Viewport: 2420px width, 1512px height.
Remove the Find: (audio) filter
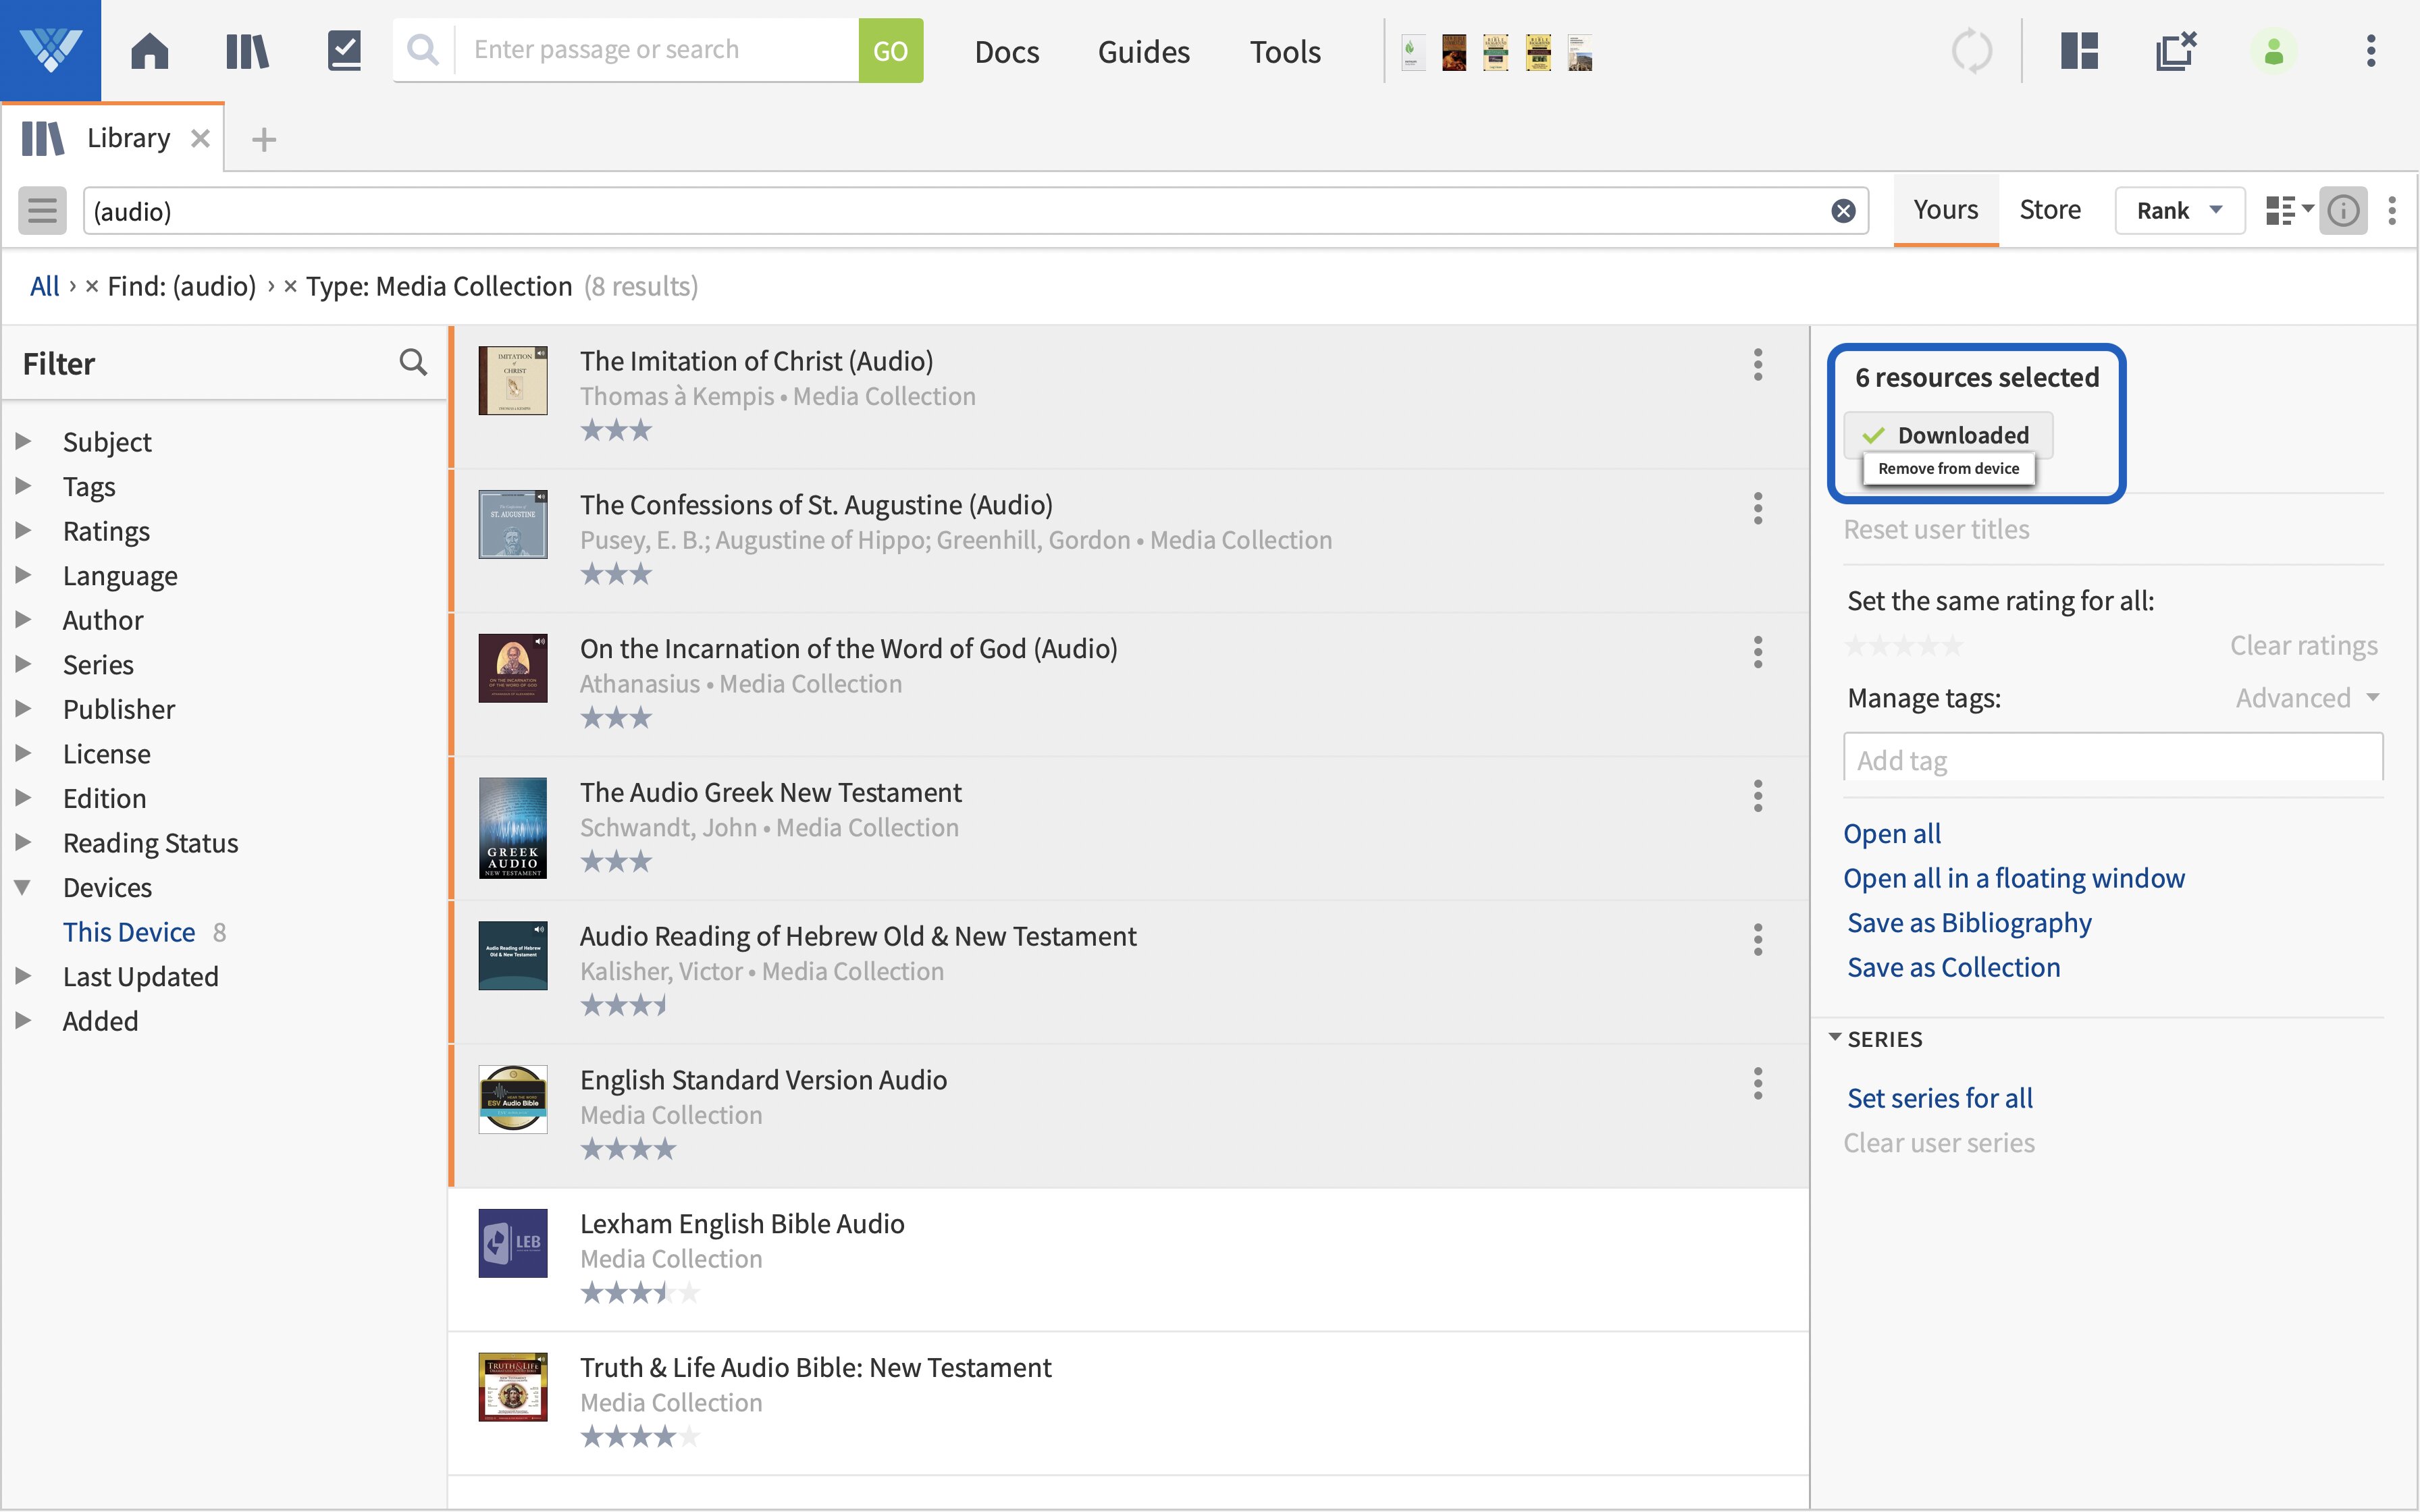91,287
